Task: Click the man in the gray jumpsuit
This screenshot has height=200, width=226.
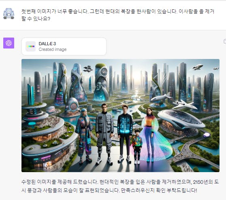Action: [104, 134]
